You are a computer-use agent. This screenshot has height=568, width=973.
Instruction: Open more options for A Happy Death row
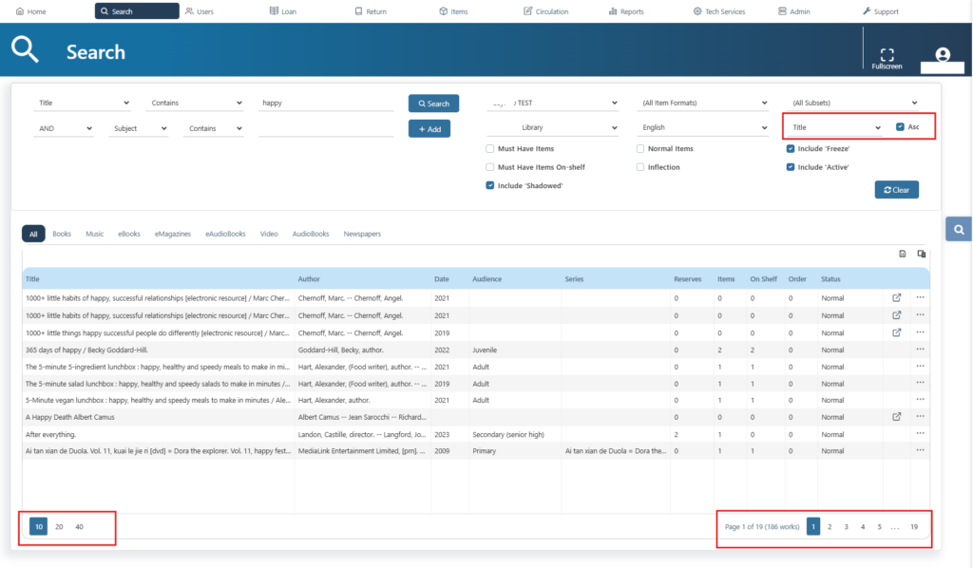tap(920, 417)
